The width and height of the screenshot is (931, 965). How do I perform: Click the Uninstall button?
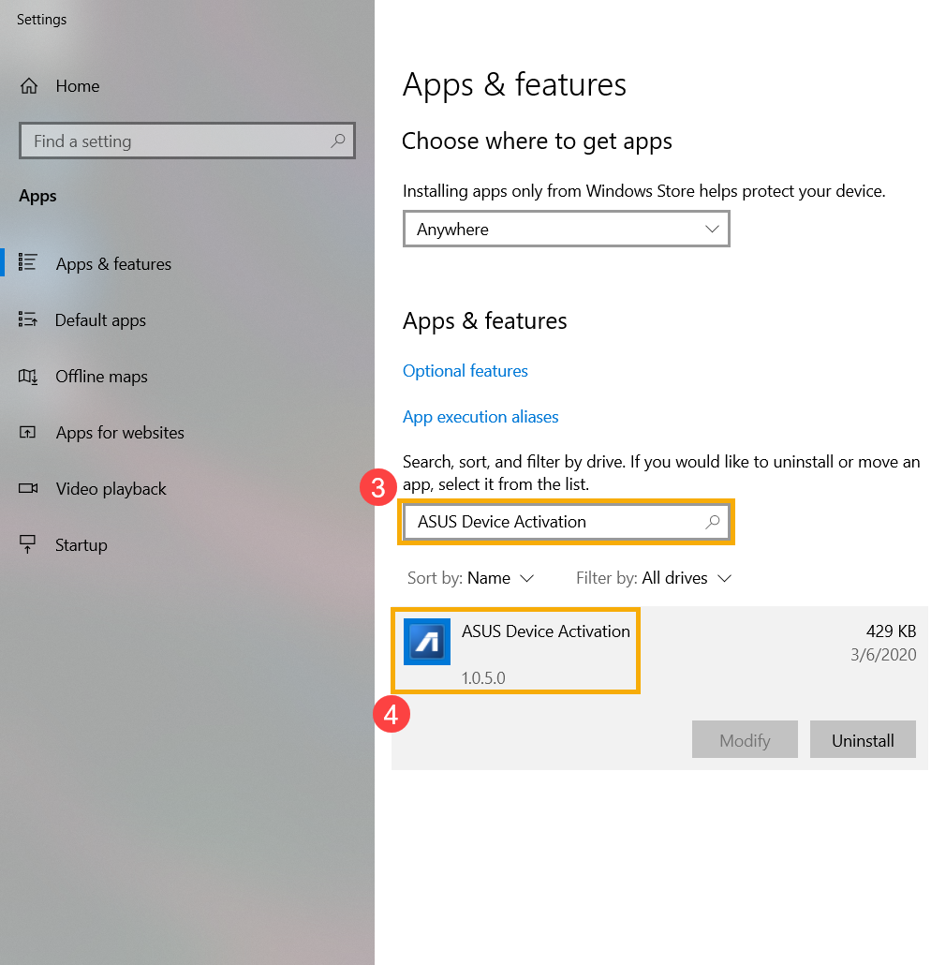pyautogui.click(x=863, y=740)
